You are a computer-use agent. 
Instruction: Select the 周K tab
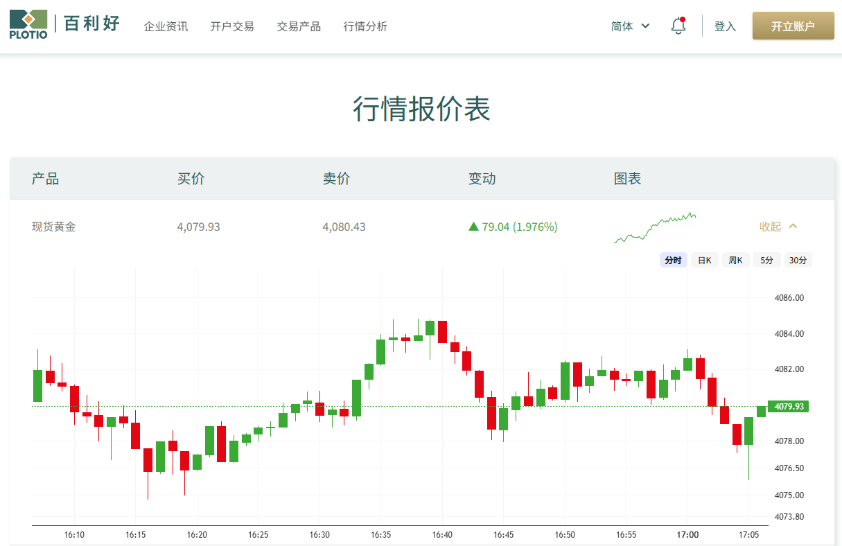735,259
